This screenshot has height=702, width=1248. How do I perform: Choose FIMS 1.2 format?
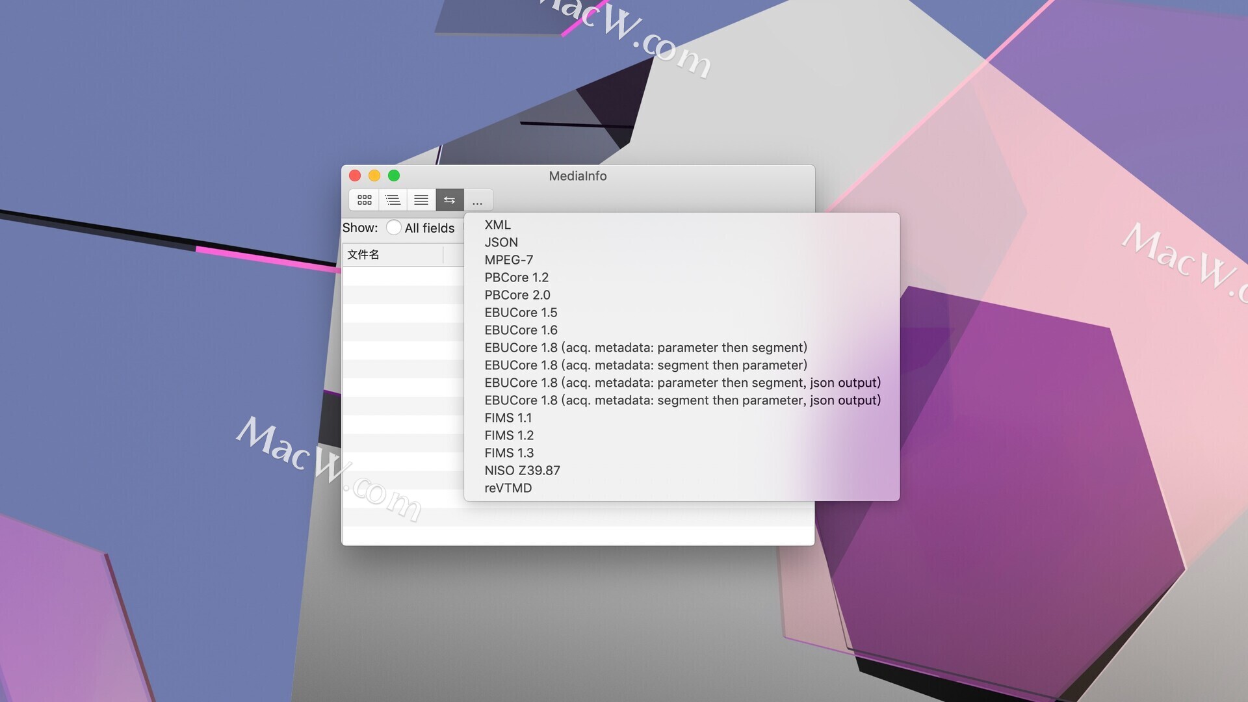tap(682, 435)
